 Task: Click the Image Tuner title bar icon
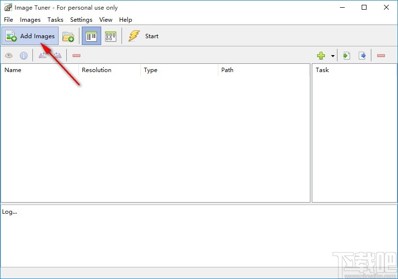click(8, 8)
